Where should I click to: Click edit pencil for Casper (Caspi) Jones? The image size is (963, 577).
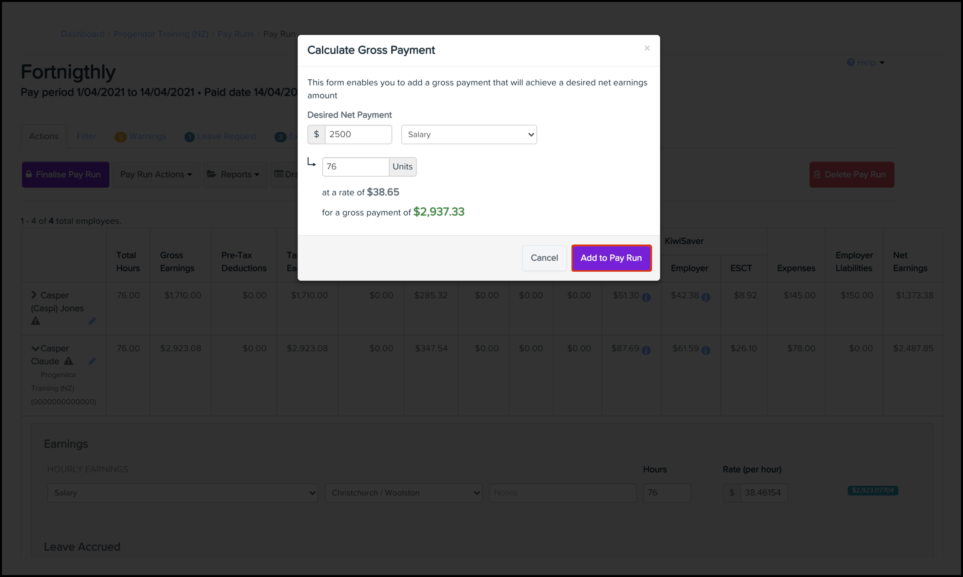coord(92,321)
